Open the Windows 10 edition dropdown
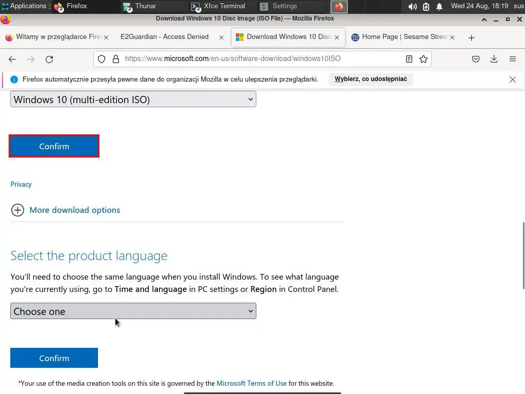This screenshot has height=394, width=525. pyautogui.click(x=133, y=99)
